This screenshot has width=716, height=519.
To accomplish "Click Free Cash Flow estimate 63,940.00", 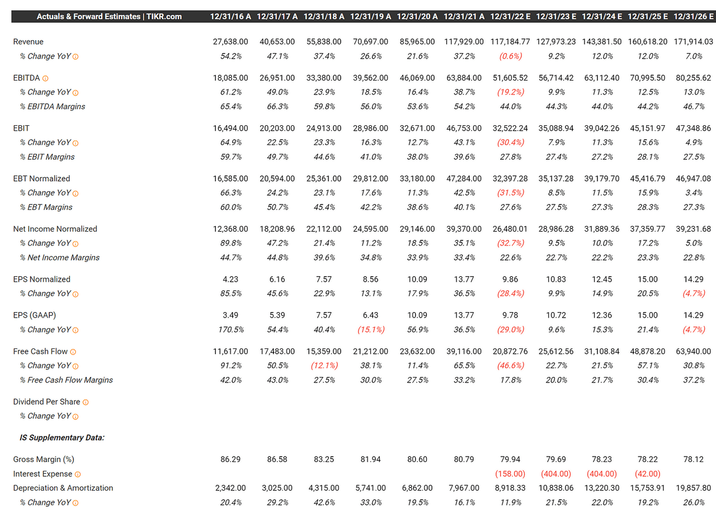I will tap(694, 352).
